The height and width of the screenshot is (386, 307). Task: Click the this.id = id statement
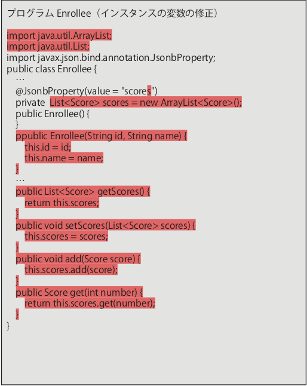(x=48, y=147)
